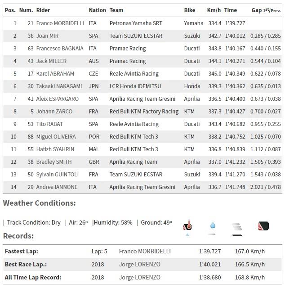Click Jorge LORENZO in Best Race Lap row

pyautogui.click(x=140, y=264)
